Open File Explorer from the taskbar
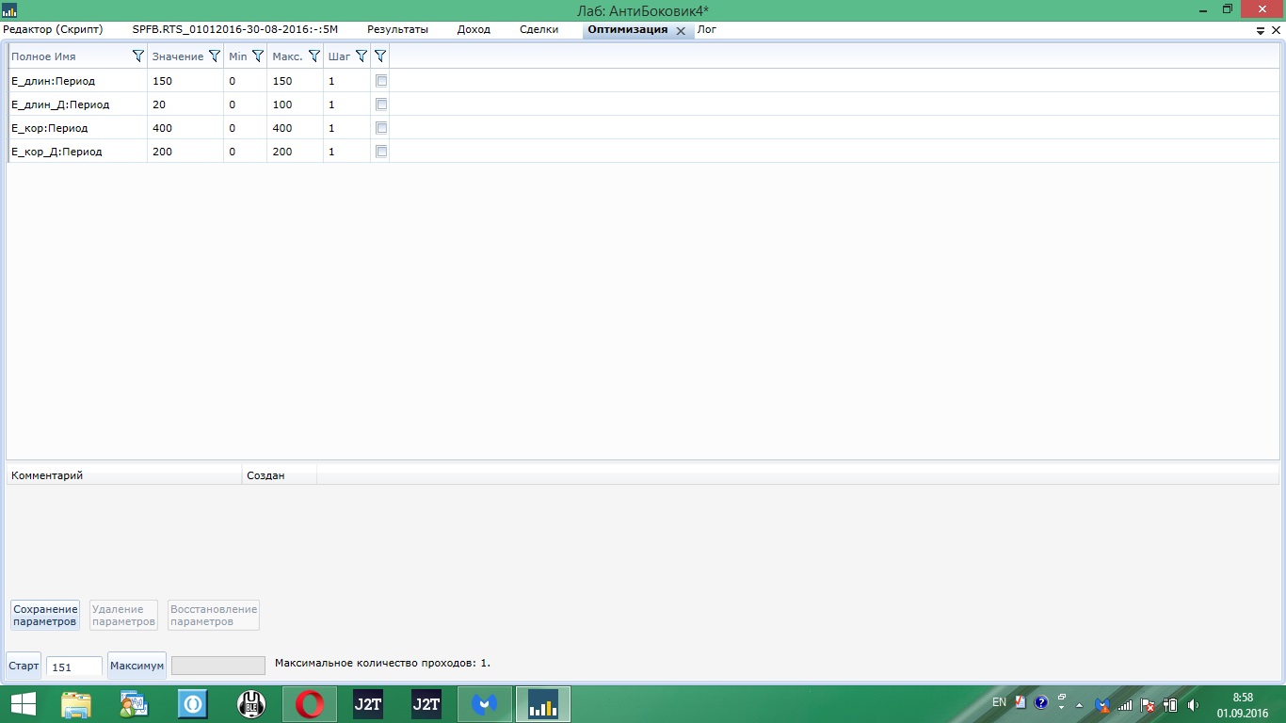 (x=76, y=704)
